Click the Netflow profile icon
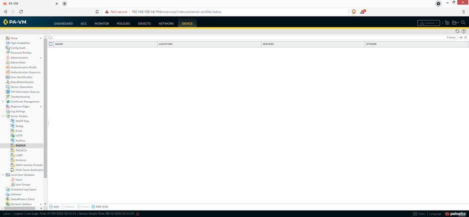The image size is (469, 217). (13, 140)
